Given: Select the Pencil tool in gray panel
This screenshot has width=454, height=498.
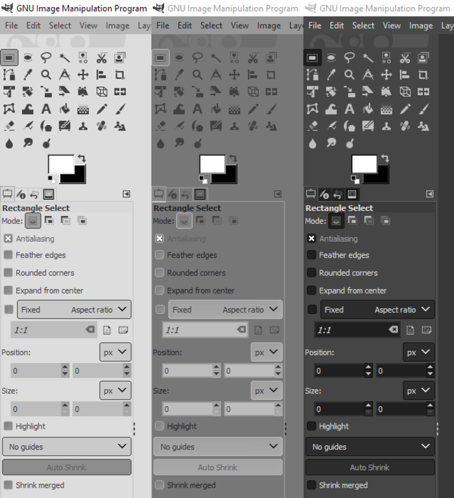Looking at the screenshot, I should (x=253, y=109).
